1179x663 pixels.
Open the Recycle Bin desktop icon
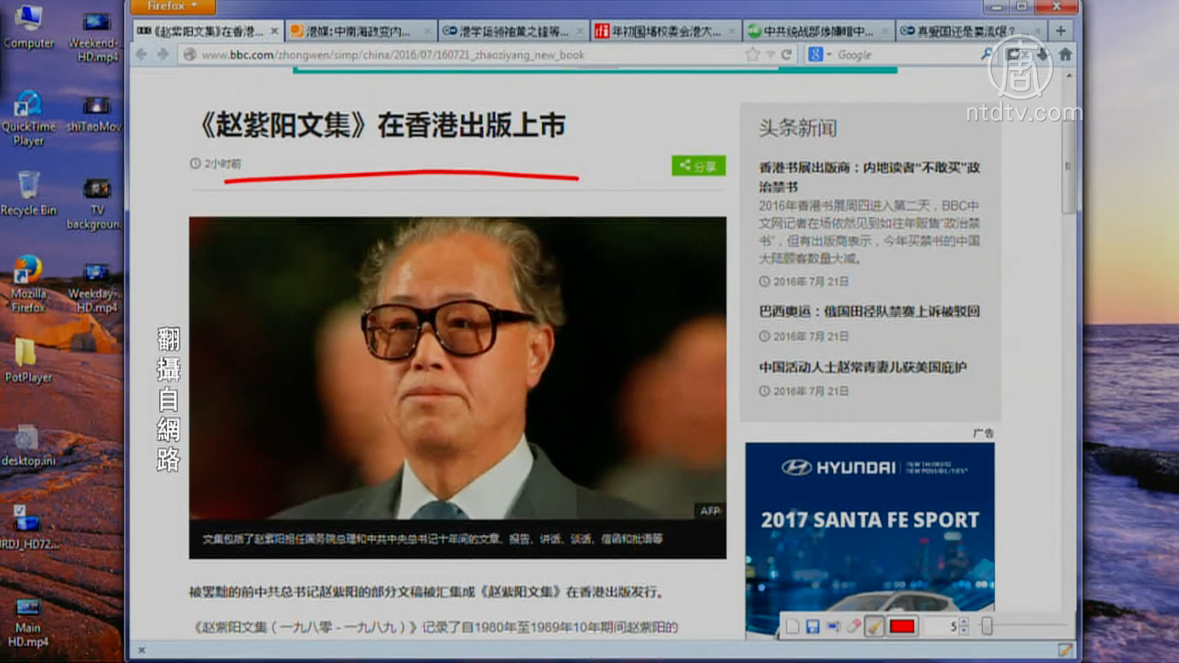28,193
